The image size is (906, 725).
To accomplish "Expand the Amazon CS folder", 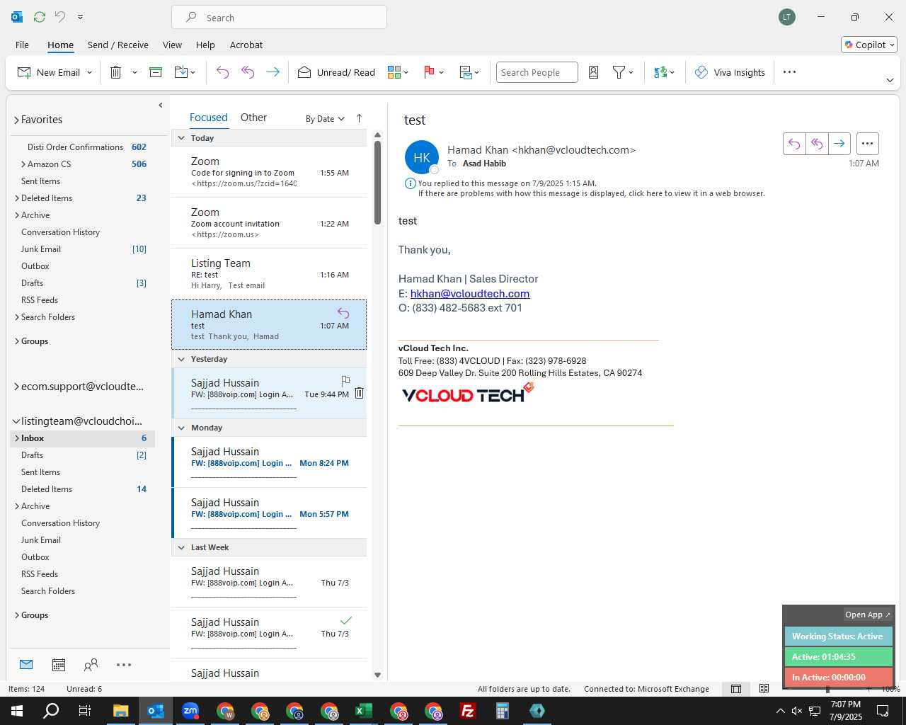I will 23,164.
